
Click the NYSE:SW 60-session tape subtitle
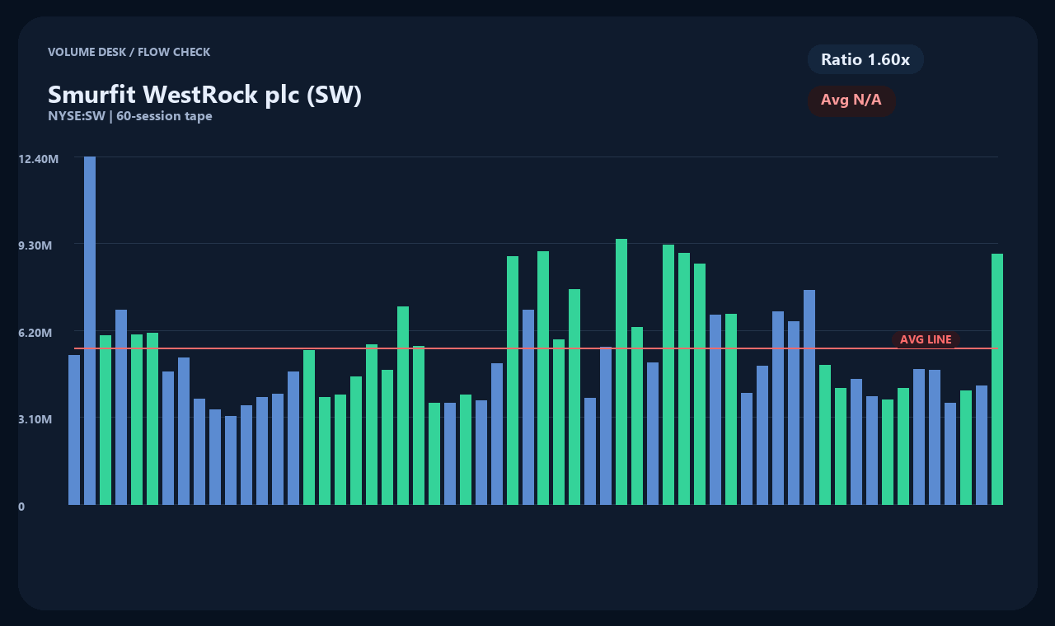tap(130, 116)
